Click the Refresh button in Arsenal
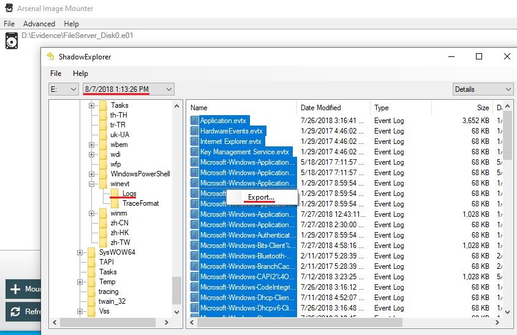 [23, 312]
